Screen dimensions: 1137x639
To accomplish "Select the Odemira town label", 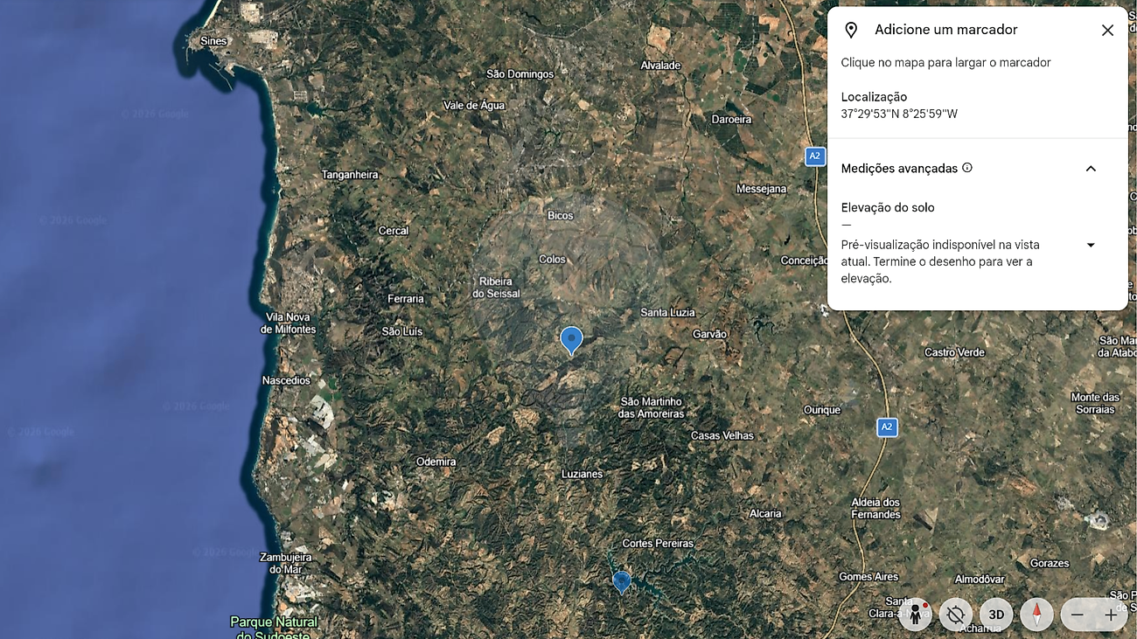I will pos(436,462).
